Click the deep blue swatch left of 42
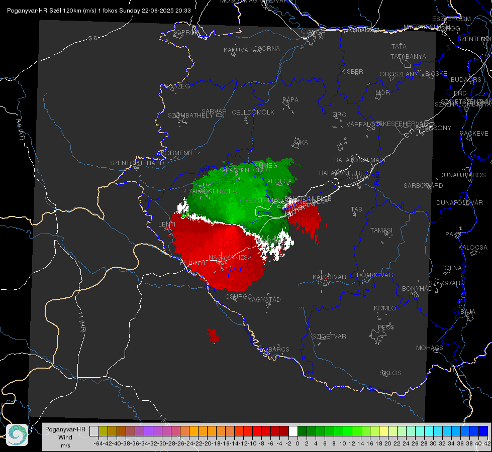Viewport: 492px width, 452px height. pos(483,431)
